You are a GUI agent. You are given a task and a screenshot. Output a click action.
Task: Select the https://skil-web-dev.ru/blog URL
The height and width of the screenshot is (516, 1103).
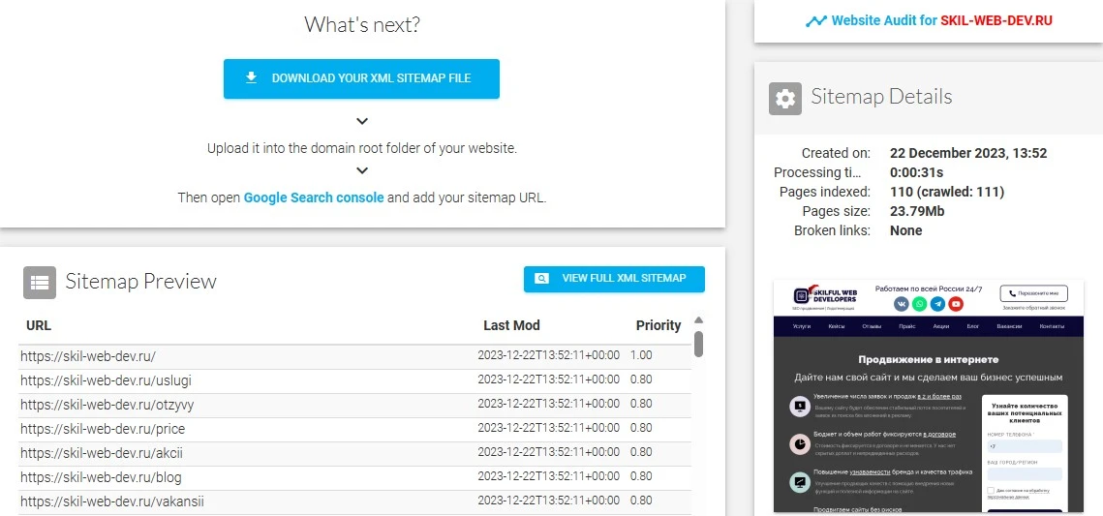tap(101, 478)
